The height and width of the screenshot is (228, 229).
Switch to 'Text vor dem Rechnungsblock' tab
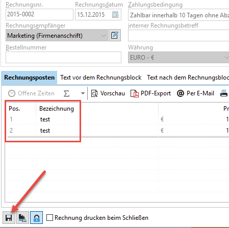[x=101, y=78]
